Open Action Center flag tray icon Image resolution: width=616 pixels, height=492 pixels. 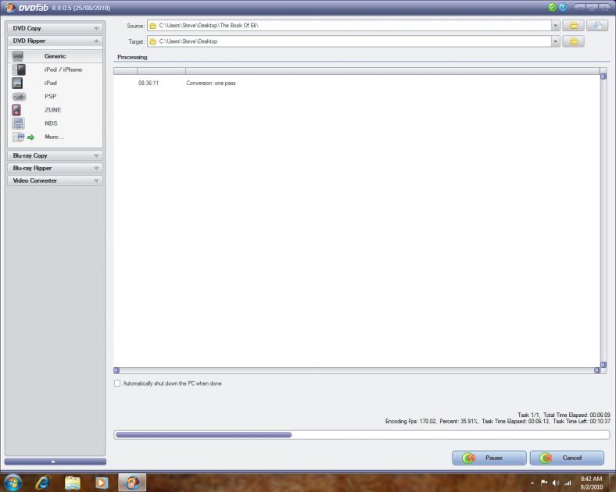544,483
